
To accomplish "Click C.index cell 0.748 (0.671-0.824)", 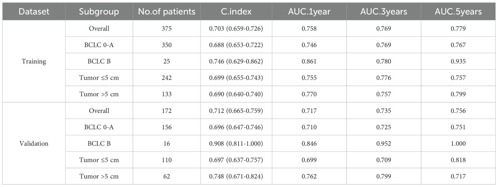I will pos(236,176).
